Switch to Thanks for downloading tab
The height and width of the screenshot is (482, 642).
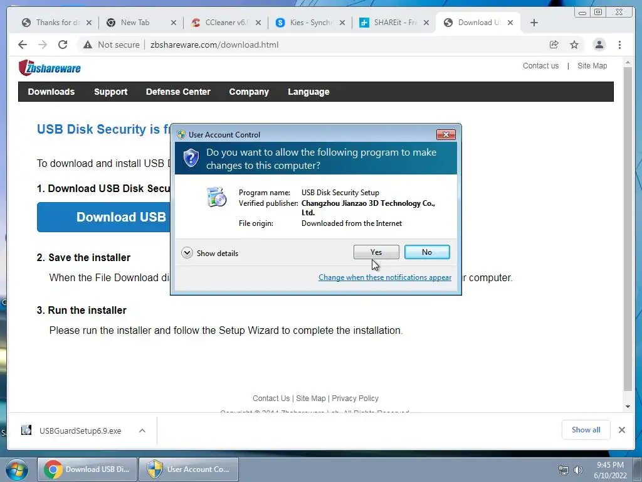[56, 23]
